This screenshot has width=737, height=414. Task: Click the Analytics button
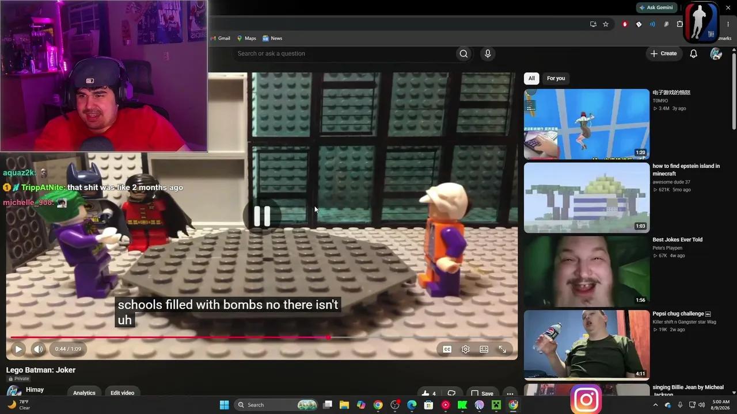pyautogui.click(x=84, y=393)
